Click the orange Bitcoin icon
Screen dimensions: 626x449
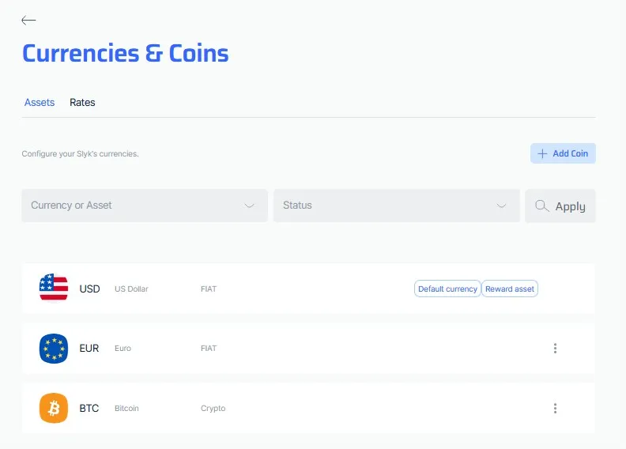[54, 408]
